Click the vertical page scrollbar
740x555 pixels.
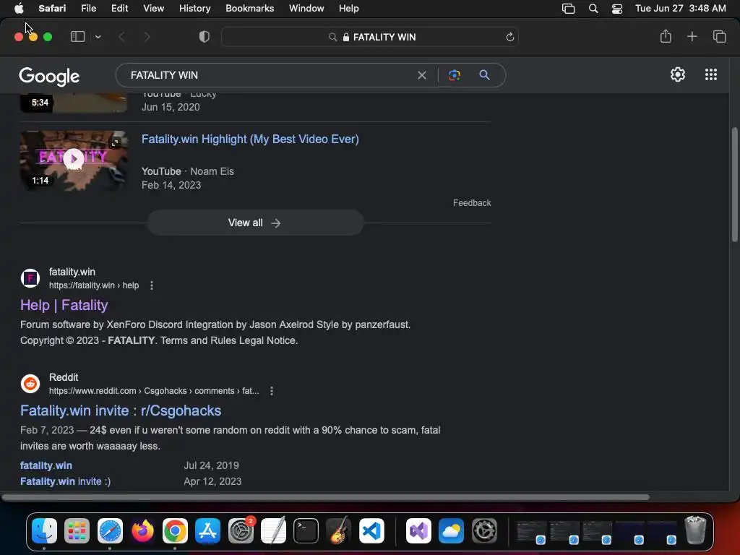pyautogui.click(x=734, y=184)
